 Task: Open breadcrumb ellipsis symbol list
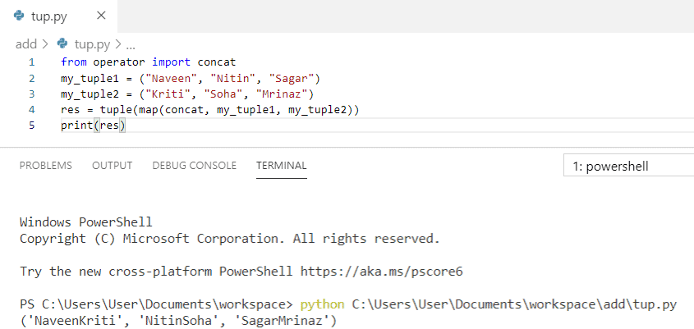pos(131,45)
